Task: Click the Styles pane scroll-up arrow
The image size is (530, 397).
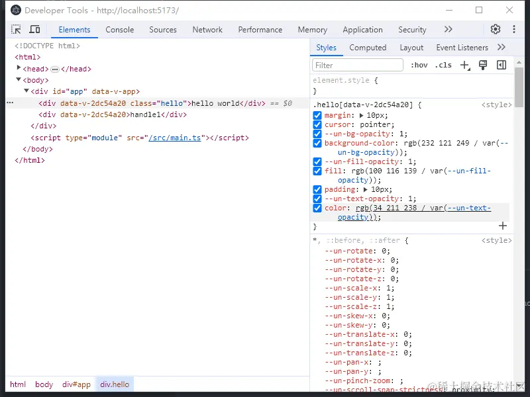Action: [519, 62]
